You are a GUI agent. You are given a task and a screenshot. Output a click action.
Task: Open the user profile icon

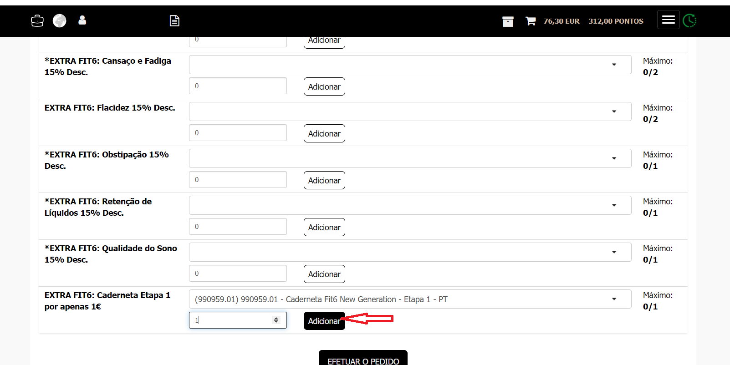[82, 20]
